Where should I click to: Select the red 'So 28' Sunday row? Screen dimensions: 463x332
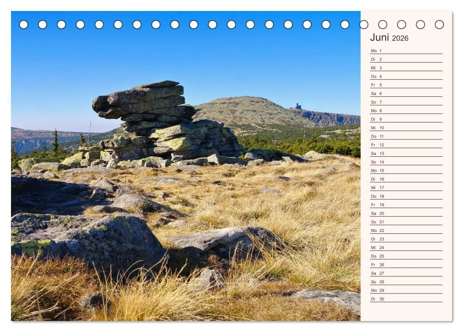tap(406, 282)
